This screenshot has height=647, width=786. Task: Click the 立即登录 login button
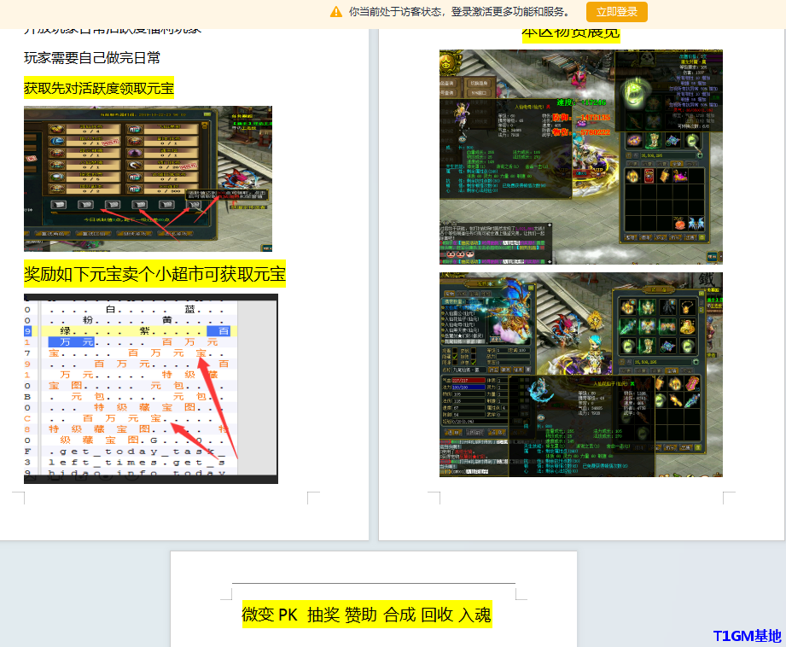pos(616,12)
